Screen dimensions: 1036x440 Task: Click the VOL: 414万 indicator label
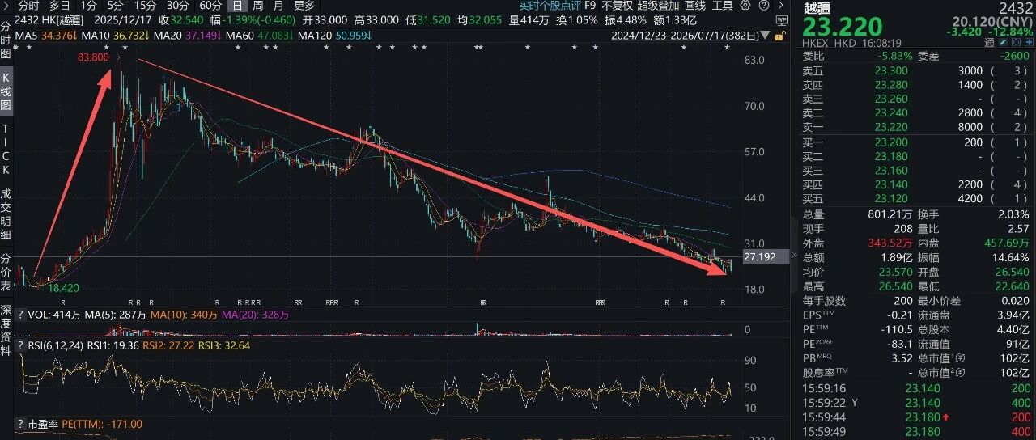pyautogui.click(x=53, y=313)
